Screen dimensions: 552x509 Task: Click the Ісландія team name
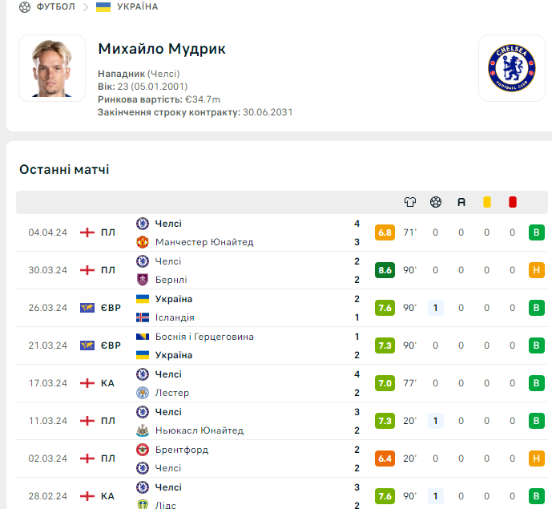pos(175,317)
